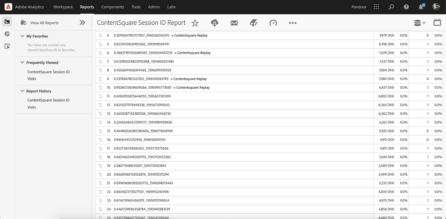Click the breakdown icon for row 7
The width and height of the screenshot is (446, 219).
[x=100, y=61]
